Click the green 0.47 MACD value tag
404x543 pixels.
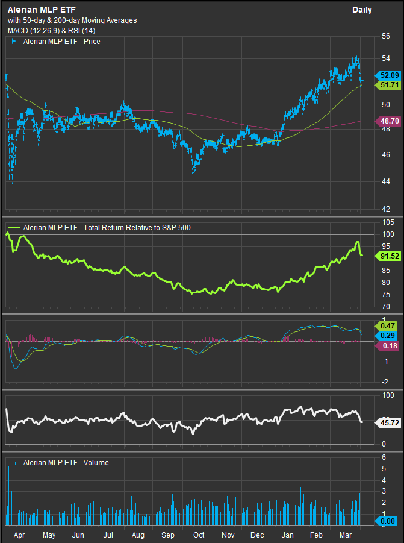pos(386,325)
